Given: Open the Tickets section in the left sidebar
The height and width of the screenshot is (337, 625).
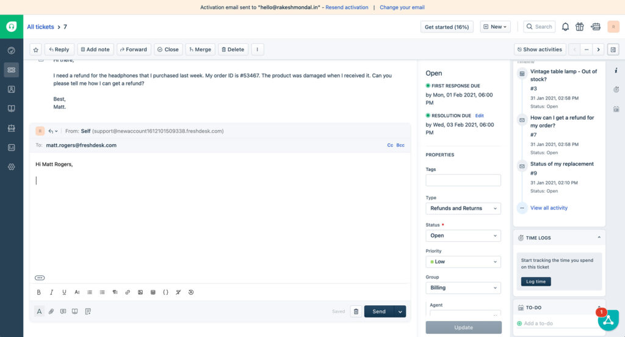Looking at the screenshot, I should 11,70.
